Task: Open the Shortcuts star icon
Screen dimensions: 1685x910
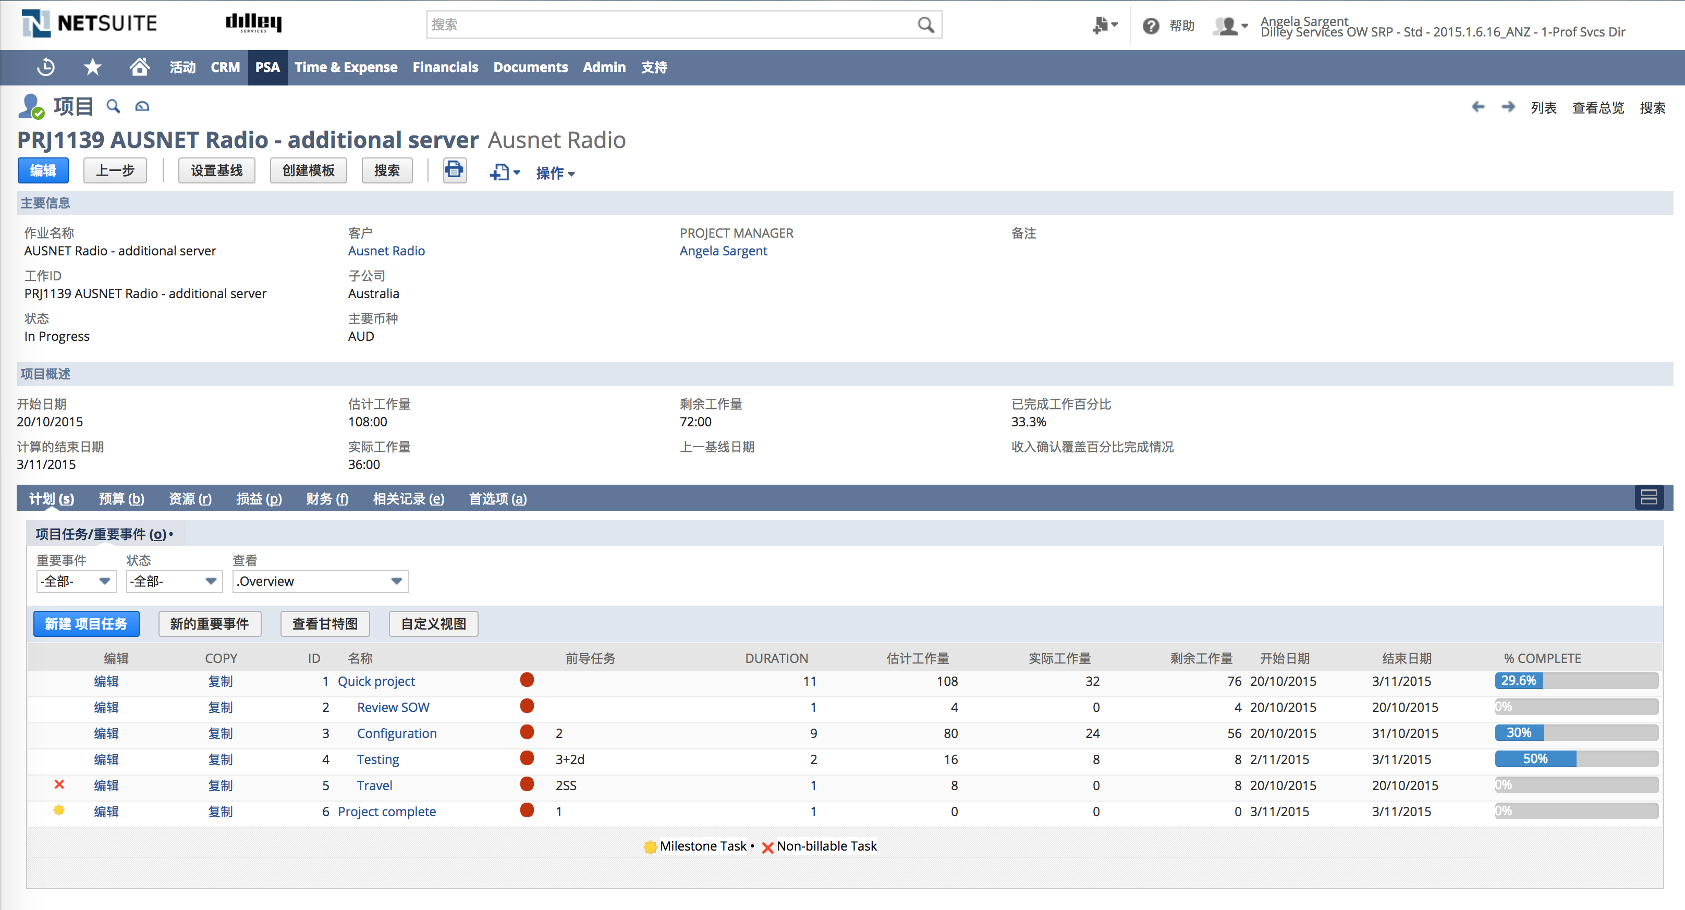Action: tap(93, 67)
